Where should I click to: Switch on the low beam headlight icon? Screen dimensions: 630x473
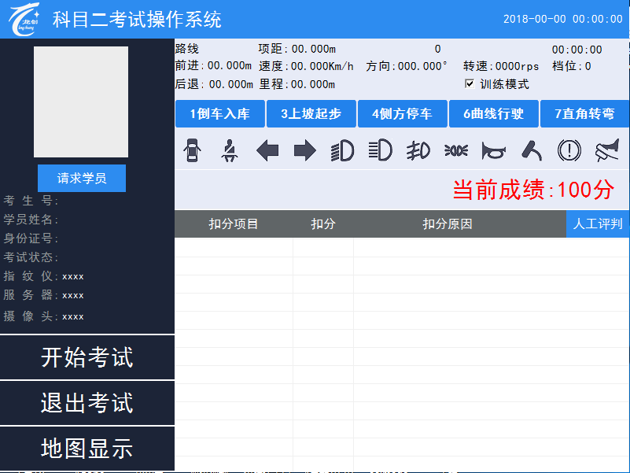click(x=342, y=150)
